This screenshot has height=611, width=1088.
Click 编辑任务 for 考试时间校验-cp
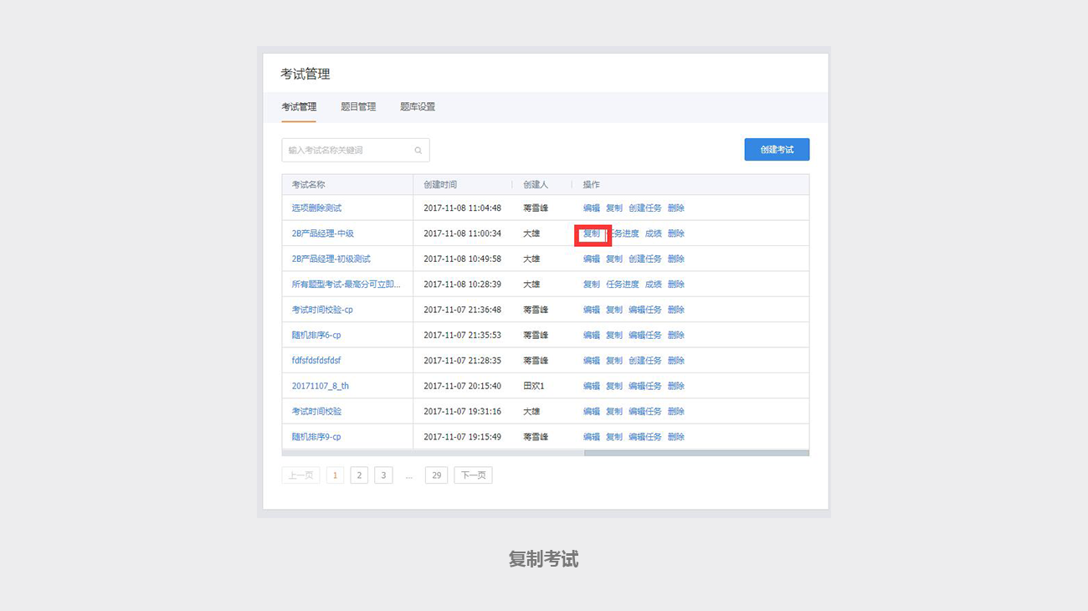tap(645, 310)
